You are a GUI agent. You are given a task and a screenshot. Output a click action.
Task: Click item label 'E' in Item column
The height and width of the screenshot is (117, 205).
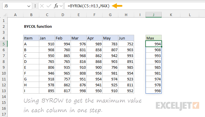coord(31,67)
